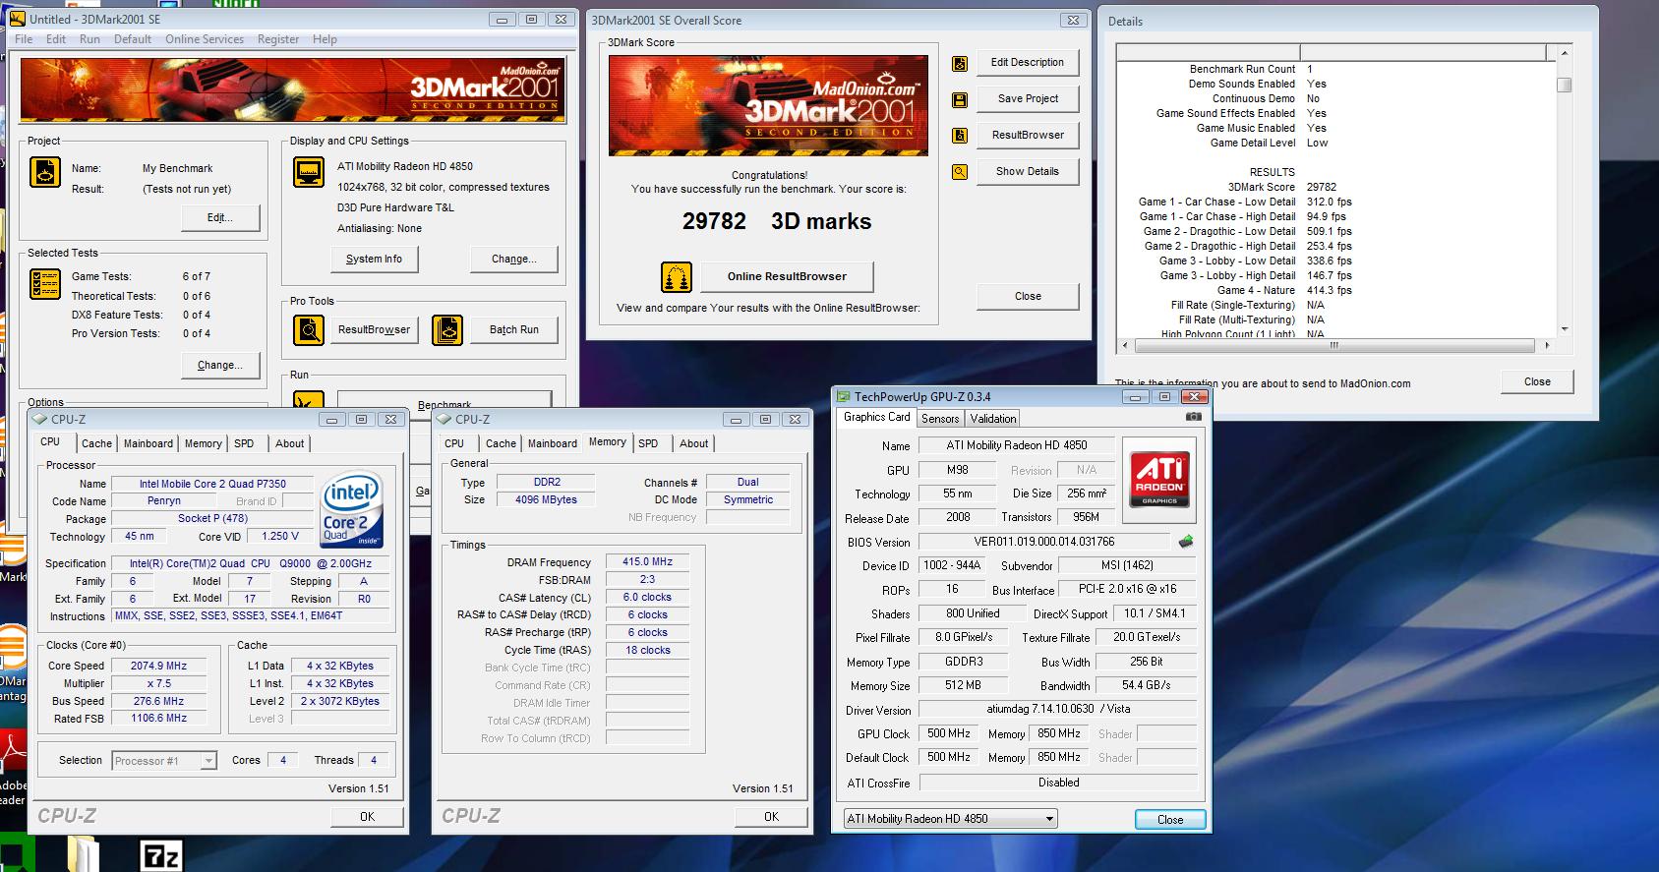Image resolution: width=1659 pixels, height=872 pixels.
Task: Click the Intel Core 2 Quad logo
Action: click(x=351, y=509)
